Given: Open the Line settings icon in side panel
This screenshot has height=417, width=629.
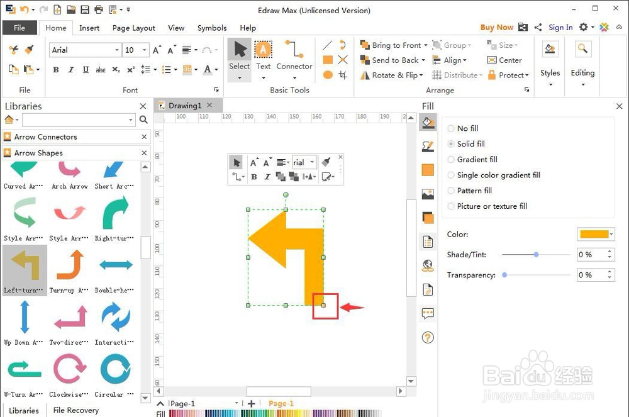Looking at the screenshot, I should pyautogui.click(x=428, y=146).
